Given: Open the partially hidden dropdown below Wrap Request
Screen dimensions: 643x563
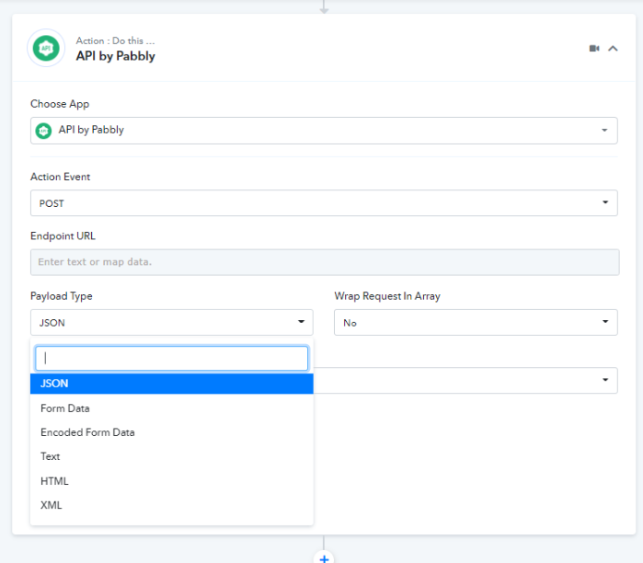Looking at the screenshot, I should [465, 380].
